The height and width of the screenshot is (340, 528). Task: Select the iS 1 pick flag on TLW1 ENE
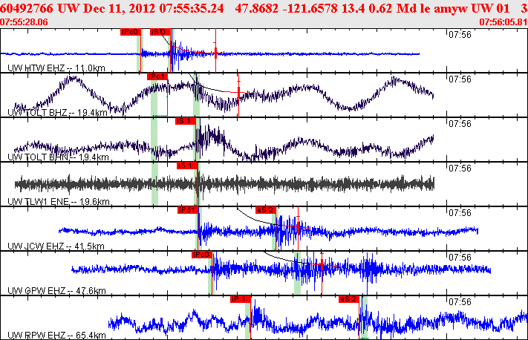[187, 166]
